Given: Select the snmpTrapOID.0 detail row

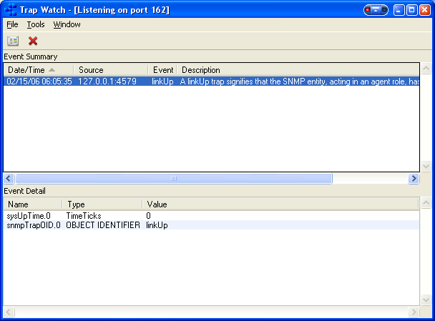Looking at the screenshot, I should (x=211, y=224).
